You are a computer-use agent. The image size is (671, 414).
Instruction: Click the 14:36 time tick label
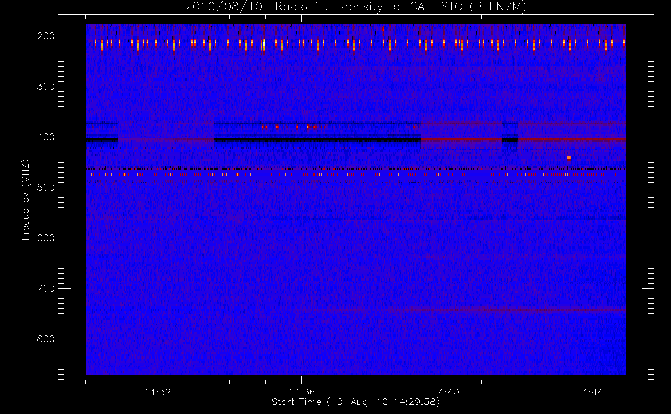pos(301,392)
